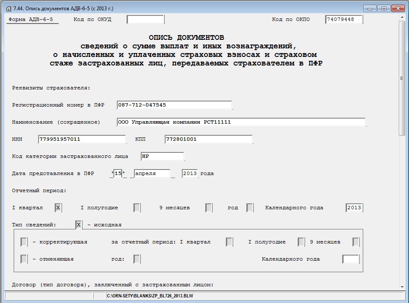Click the month field containing апреля

point(152,174)
